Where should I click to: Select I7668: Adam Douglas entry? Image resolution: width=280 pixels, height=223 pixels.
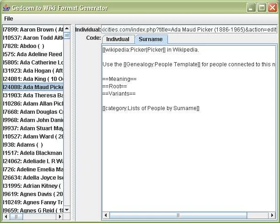[x=33, y=111]
